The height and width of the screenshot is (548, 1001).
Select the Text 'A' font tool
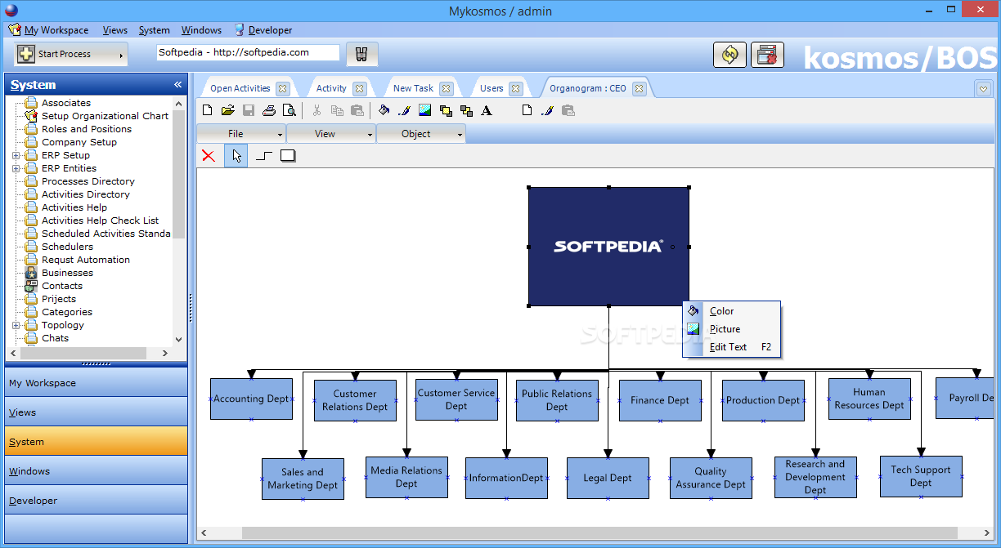[487, 110]
